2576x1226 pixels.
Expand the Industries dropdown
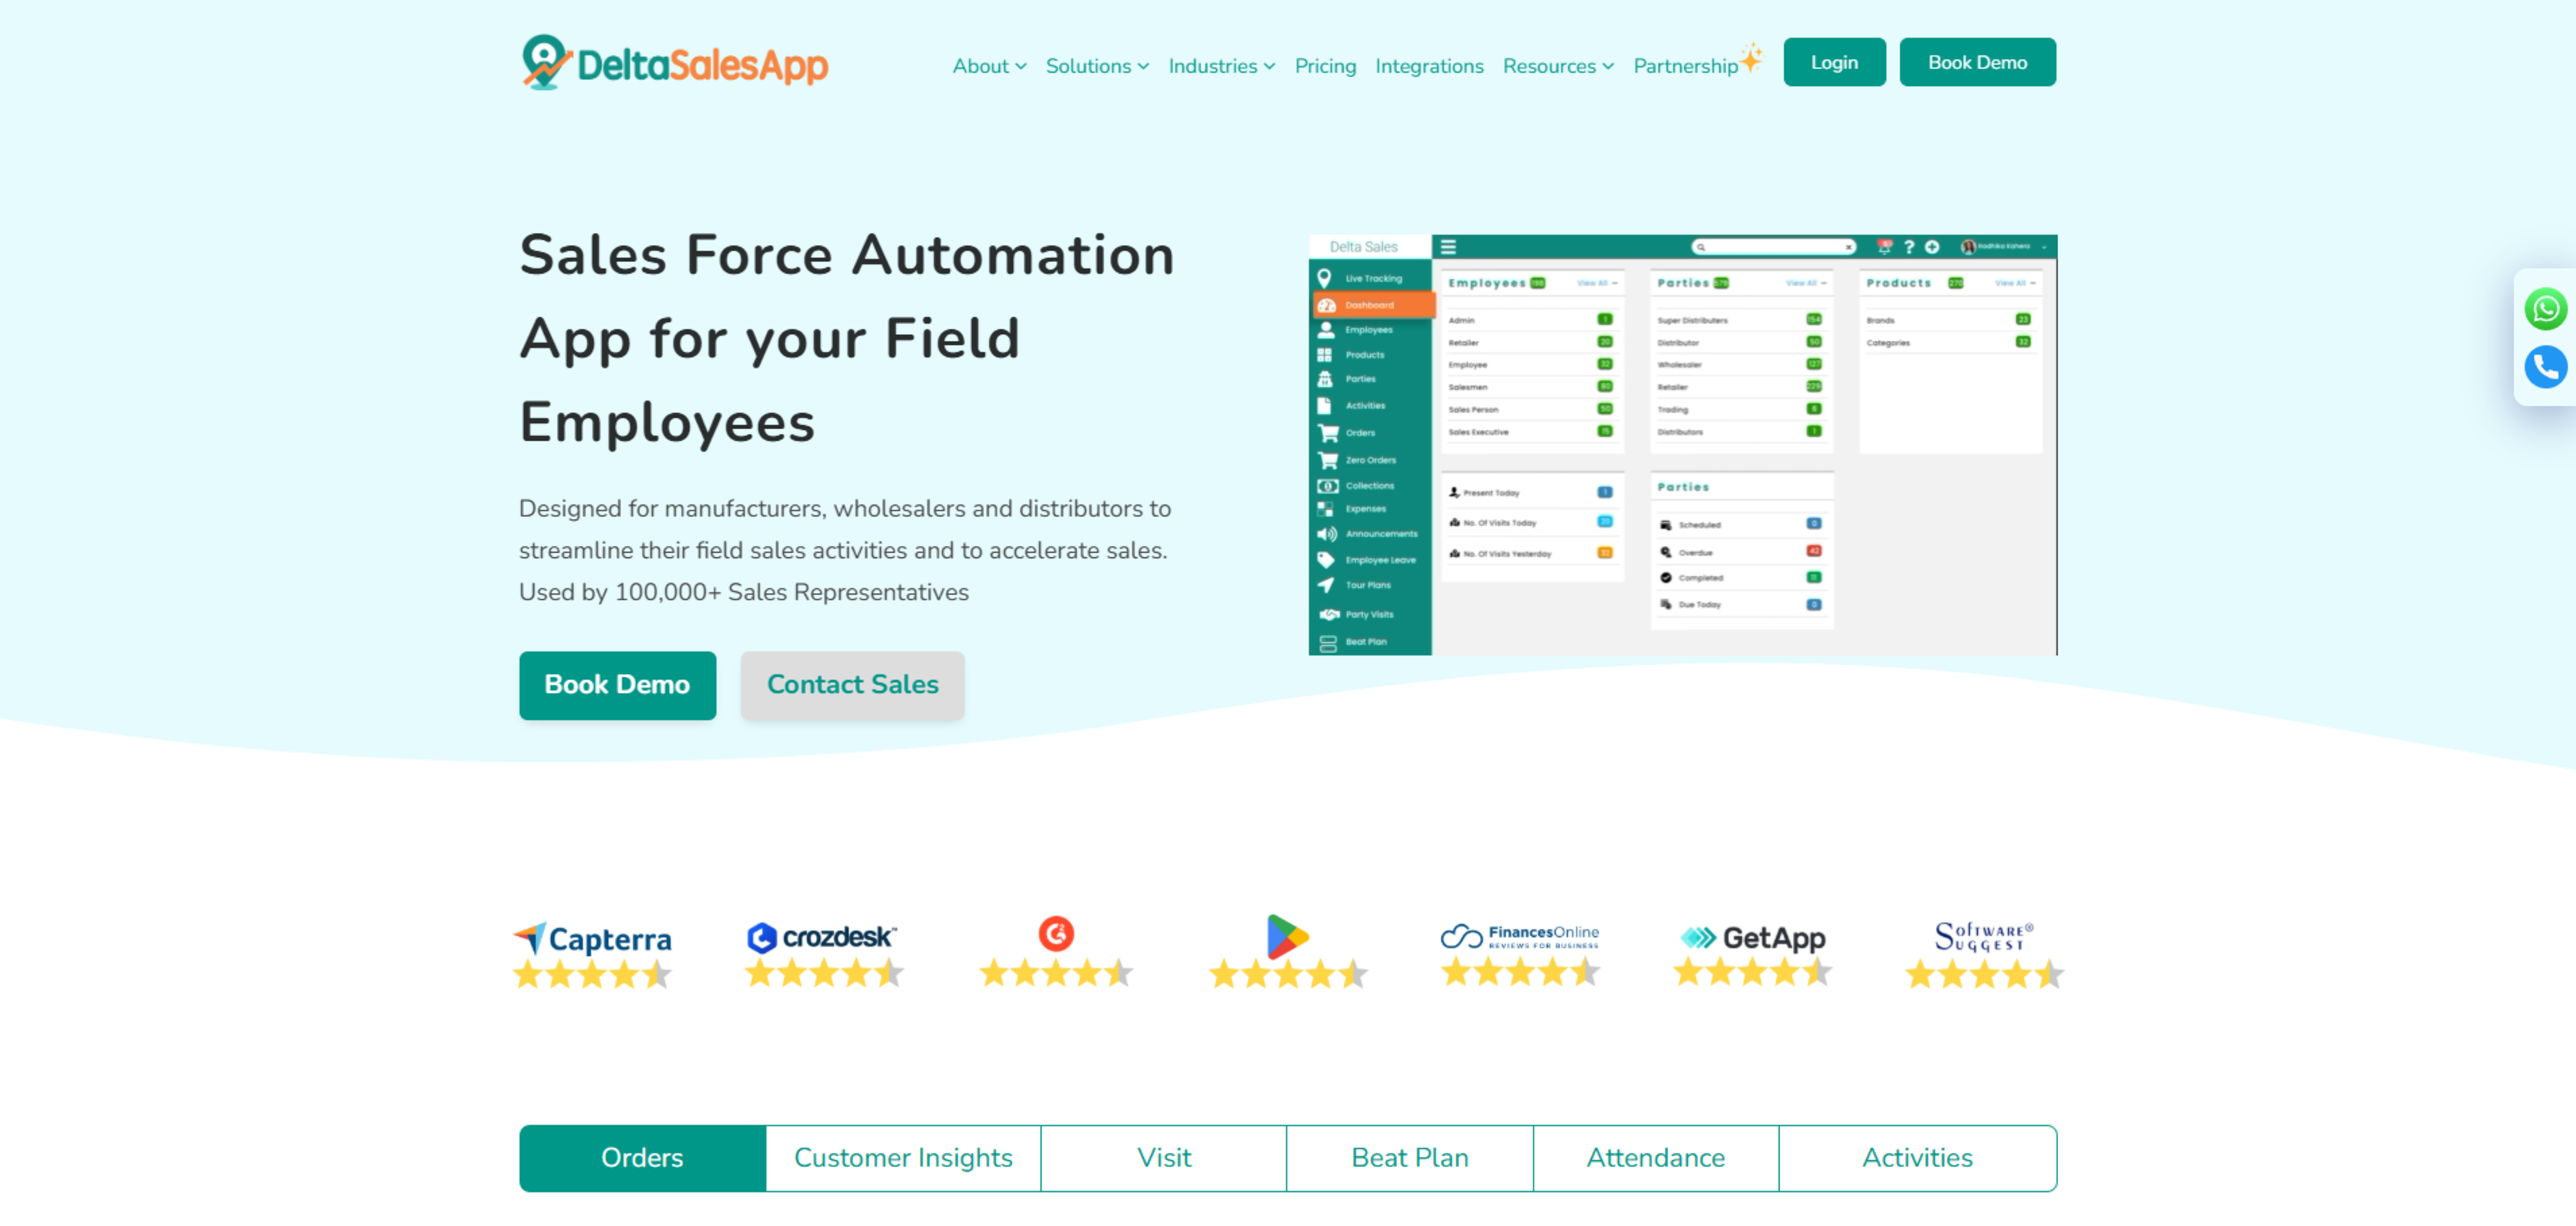coord(1221,66)
